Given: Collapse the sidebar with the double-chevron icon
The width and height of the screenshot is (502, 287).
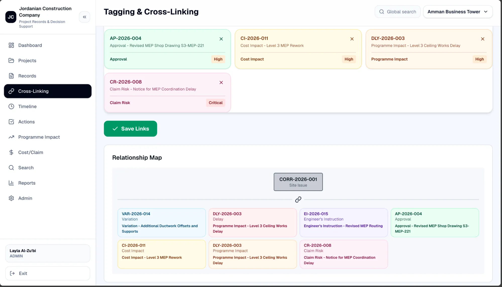Looking at the screenshot, I should [85, 17].
